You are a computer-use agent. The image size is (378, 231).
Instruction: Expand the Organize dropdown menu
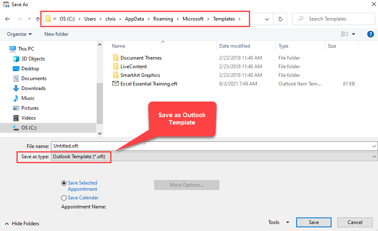pos(19,34)
